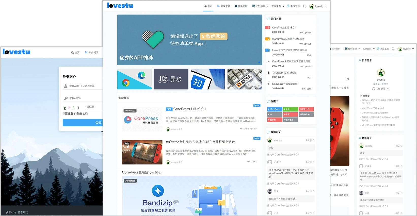Image resolution: width=417 pixels, height=216 pixels.
Task: Click the search magnifier in the right window
Action: point(393,49)
